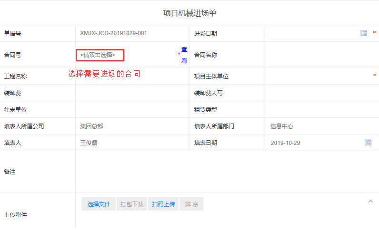Click the 往来单位 label
The width and height of the screenshot is (379, 230).
click(15, 110)
